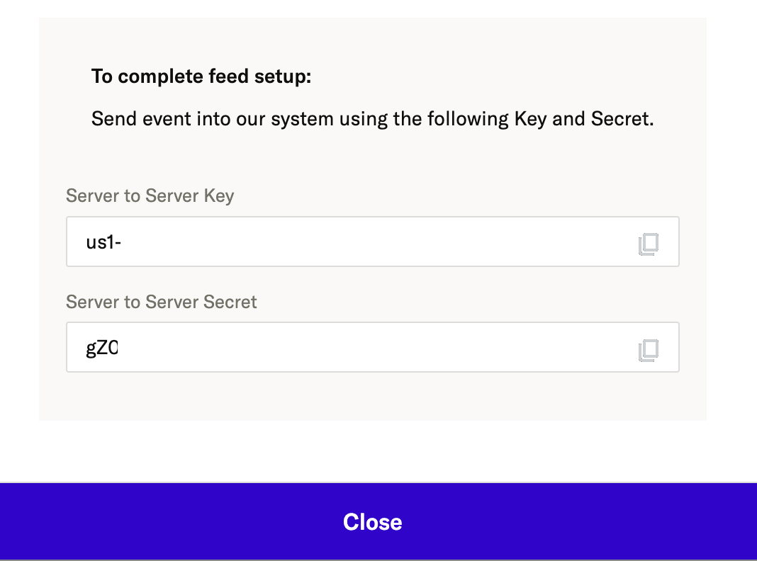The height and width of the screenshot is (561, 757).
Task: Copy the Server to Server Secret
Action: 649,350
